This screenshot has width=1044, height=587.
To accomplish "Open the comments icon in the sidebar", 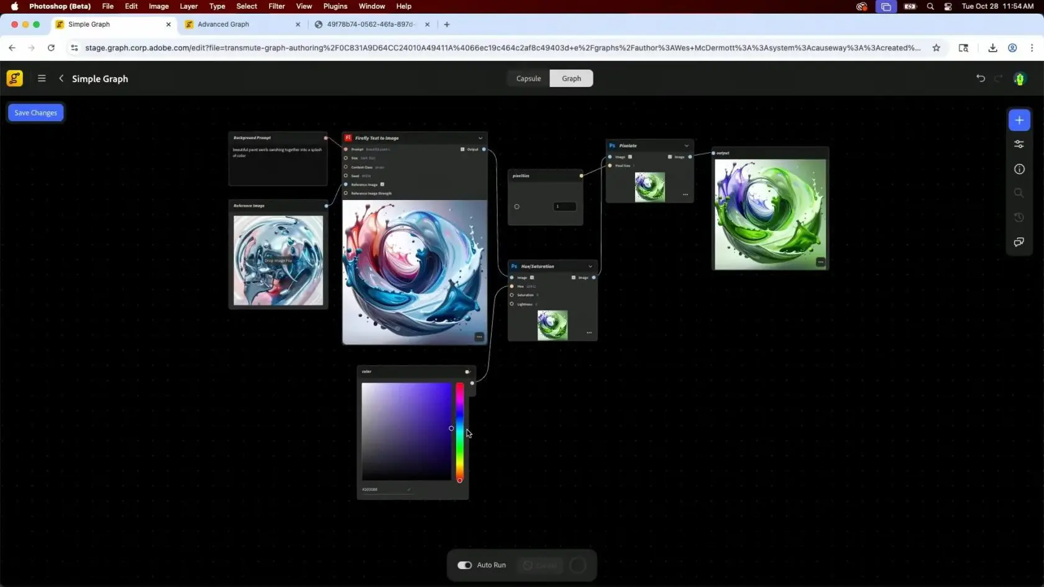I will point(1019,242).
